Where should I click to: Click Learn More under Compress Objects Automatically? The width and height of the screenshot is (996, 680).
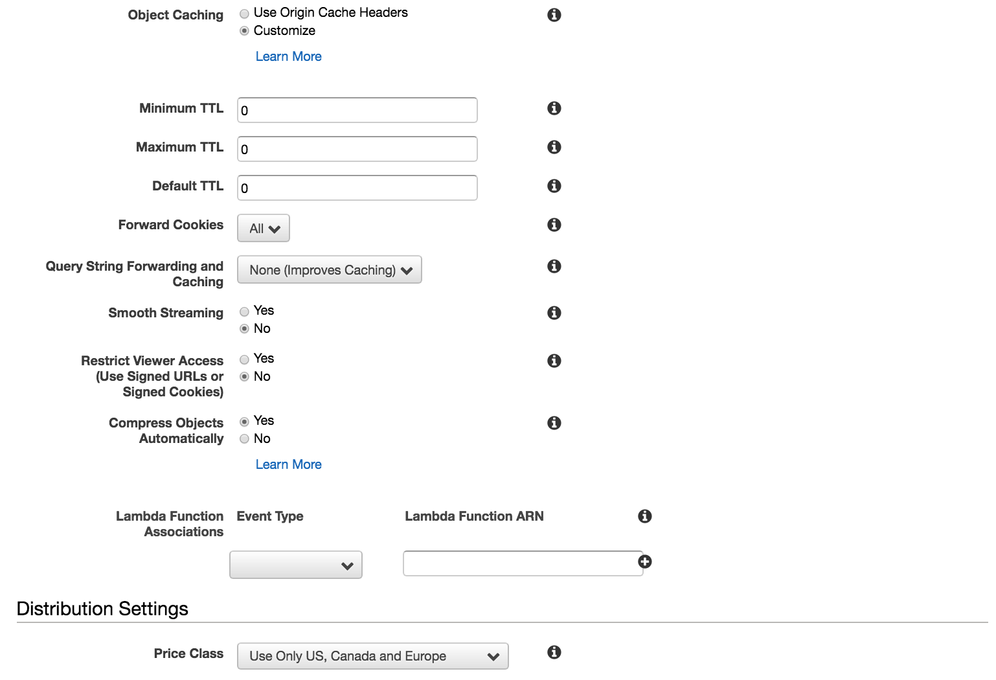(x=288, y=464)
